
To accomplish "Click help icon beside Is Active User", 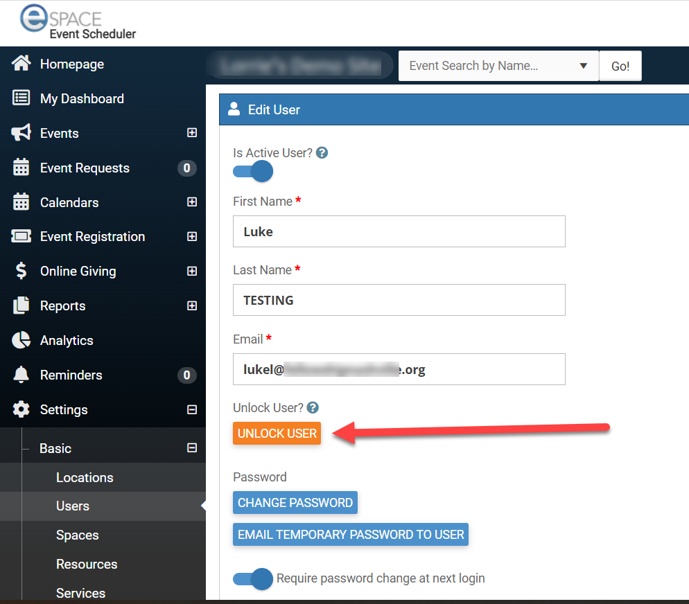I will pyautogui.click(x=322, y=153).
